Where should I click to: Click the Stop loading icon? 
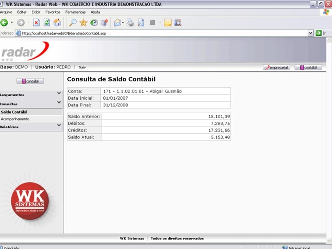[x=36, y=23]
